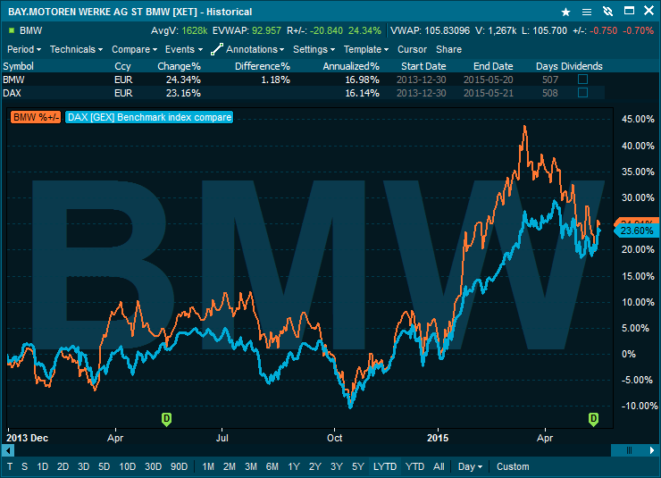Click the unlink window icon in title bar
Image resolution: width=661 pixels, height=478 pixels.
[x=607, y=12]
